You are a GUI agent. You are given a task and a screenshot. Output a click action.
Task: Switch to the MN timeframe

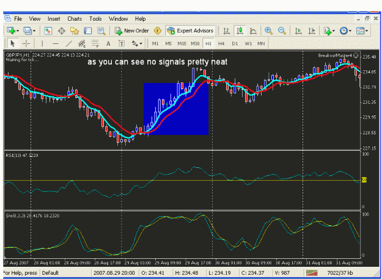pos(261,44)
